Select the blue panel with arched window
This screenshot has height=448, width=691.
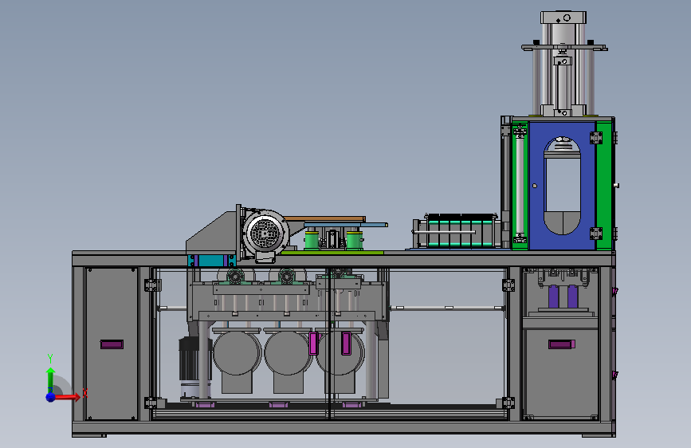click(x=562, y=186)
